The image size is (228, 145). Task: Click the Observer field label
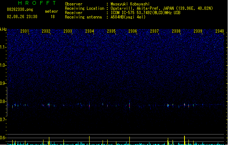(74, 4)
